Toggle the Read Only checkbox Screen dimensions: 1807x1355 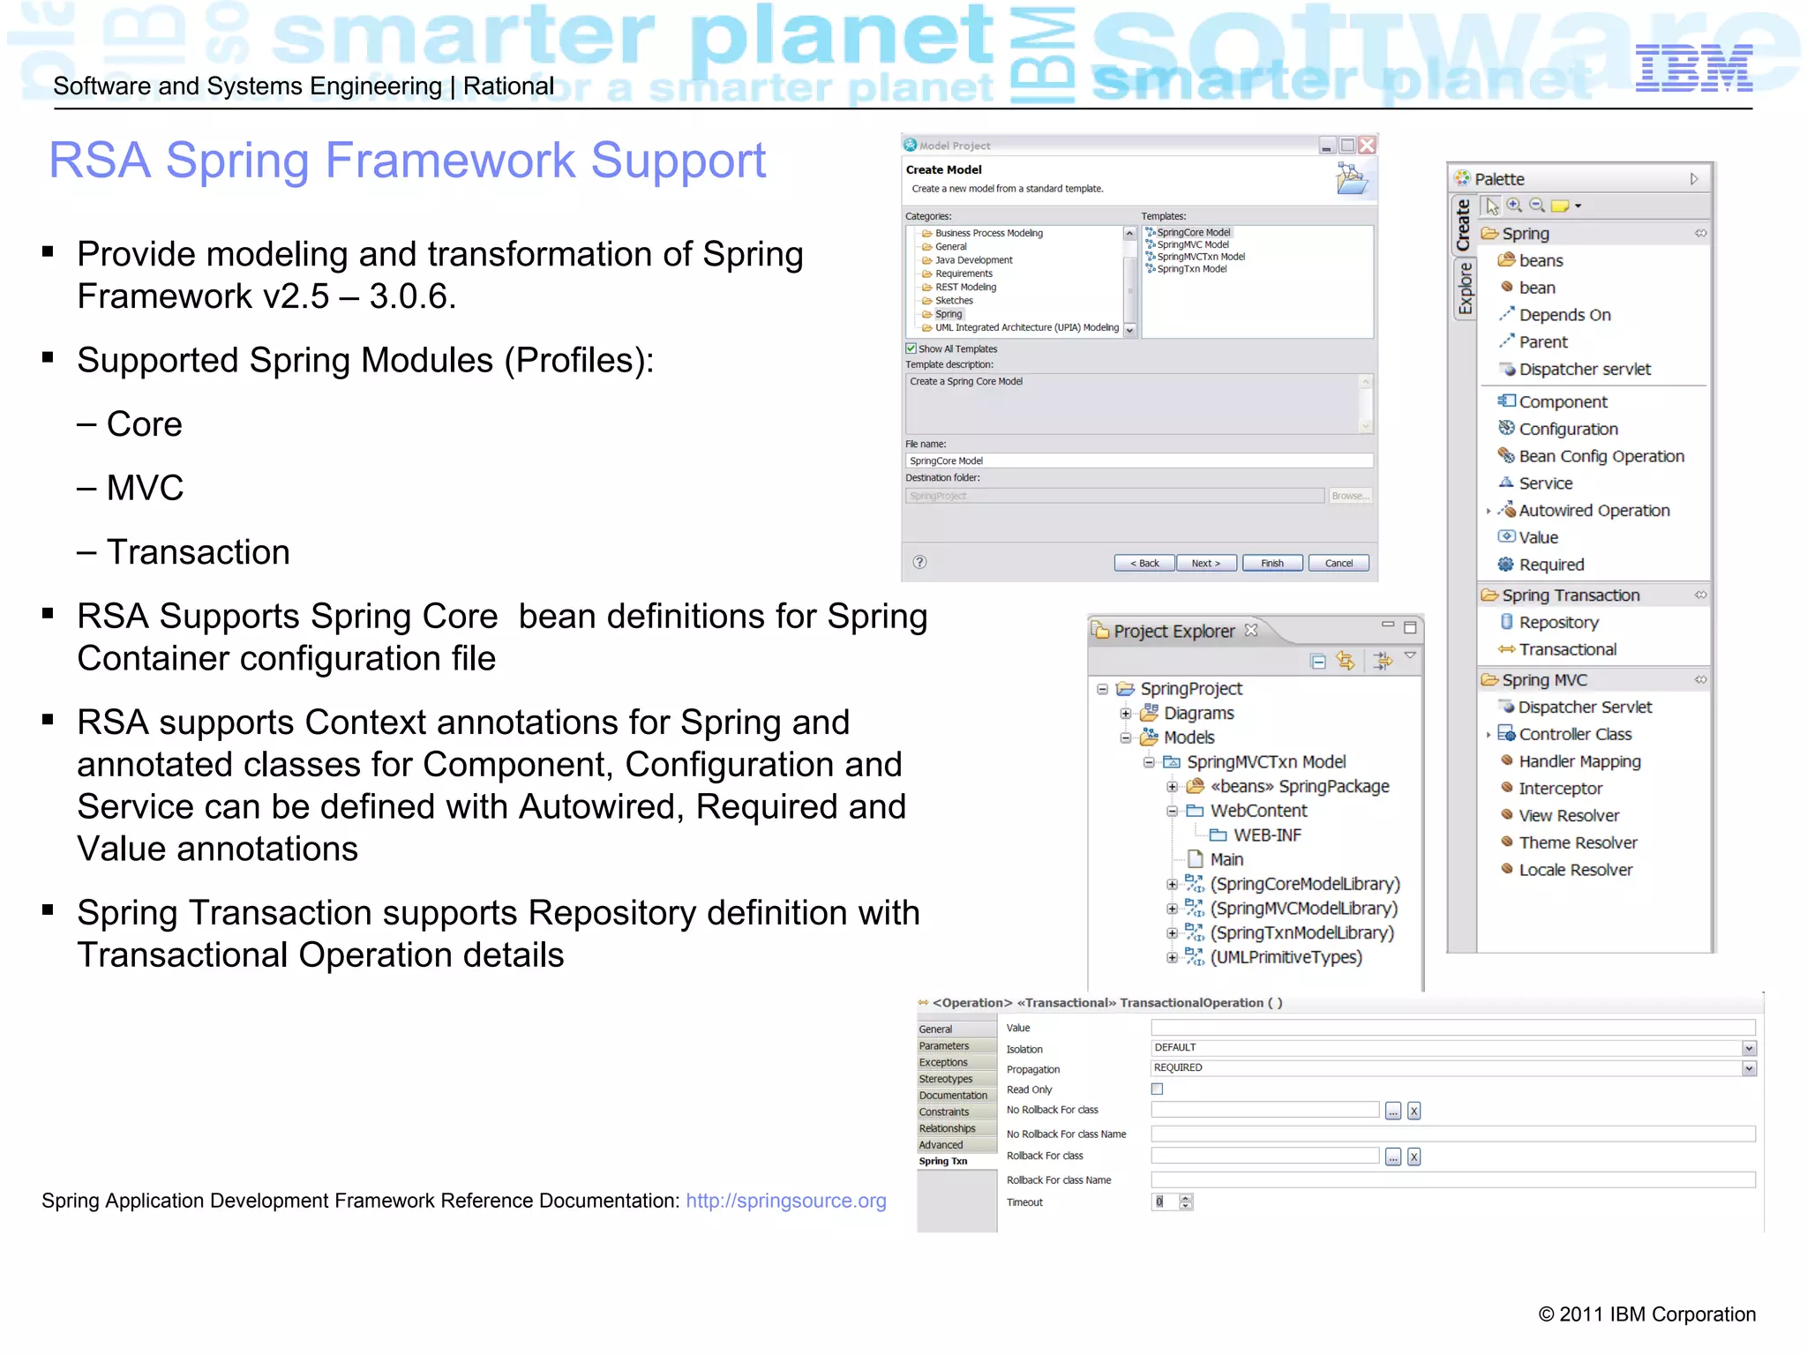point(1158,1089)
